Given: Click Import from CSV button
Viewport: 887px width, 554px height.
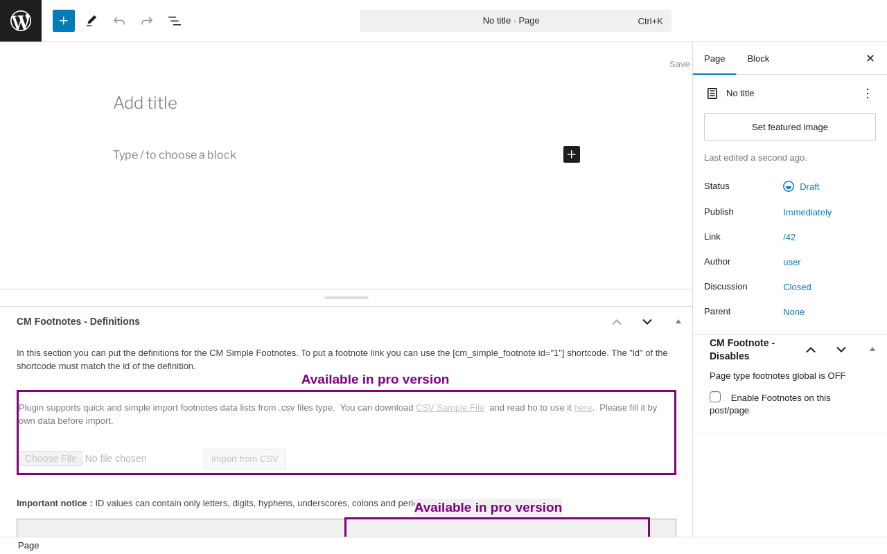Looking at the screenshot, I should tap(245, 459).
